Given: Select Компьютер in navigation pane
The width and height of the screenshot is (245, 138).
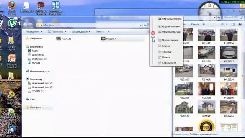Looking at the screenshot, I should 34,79.
